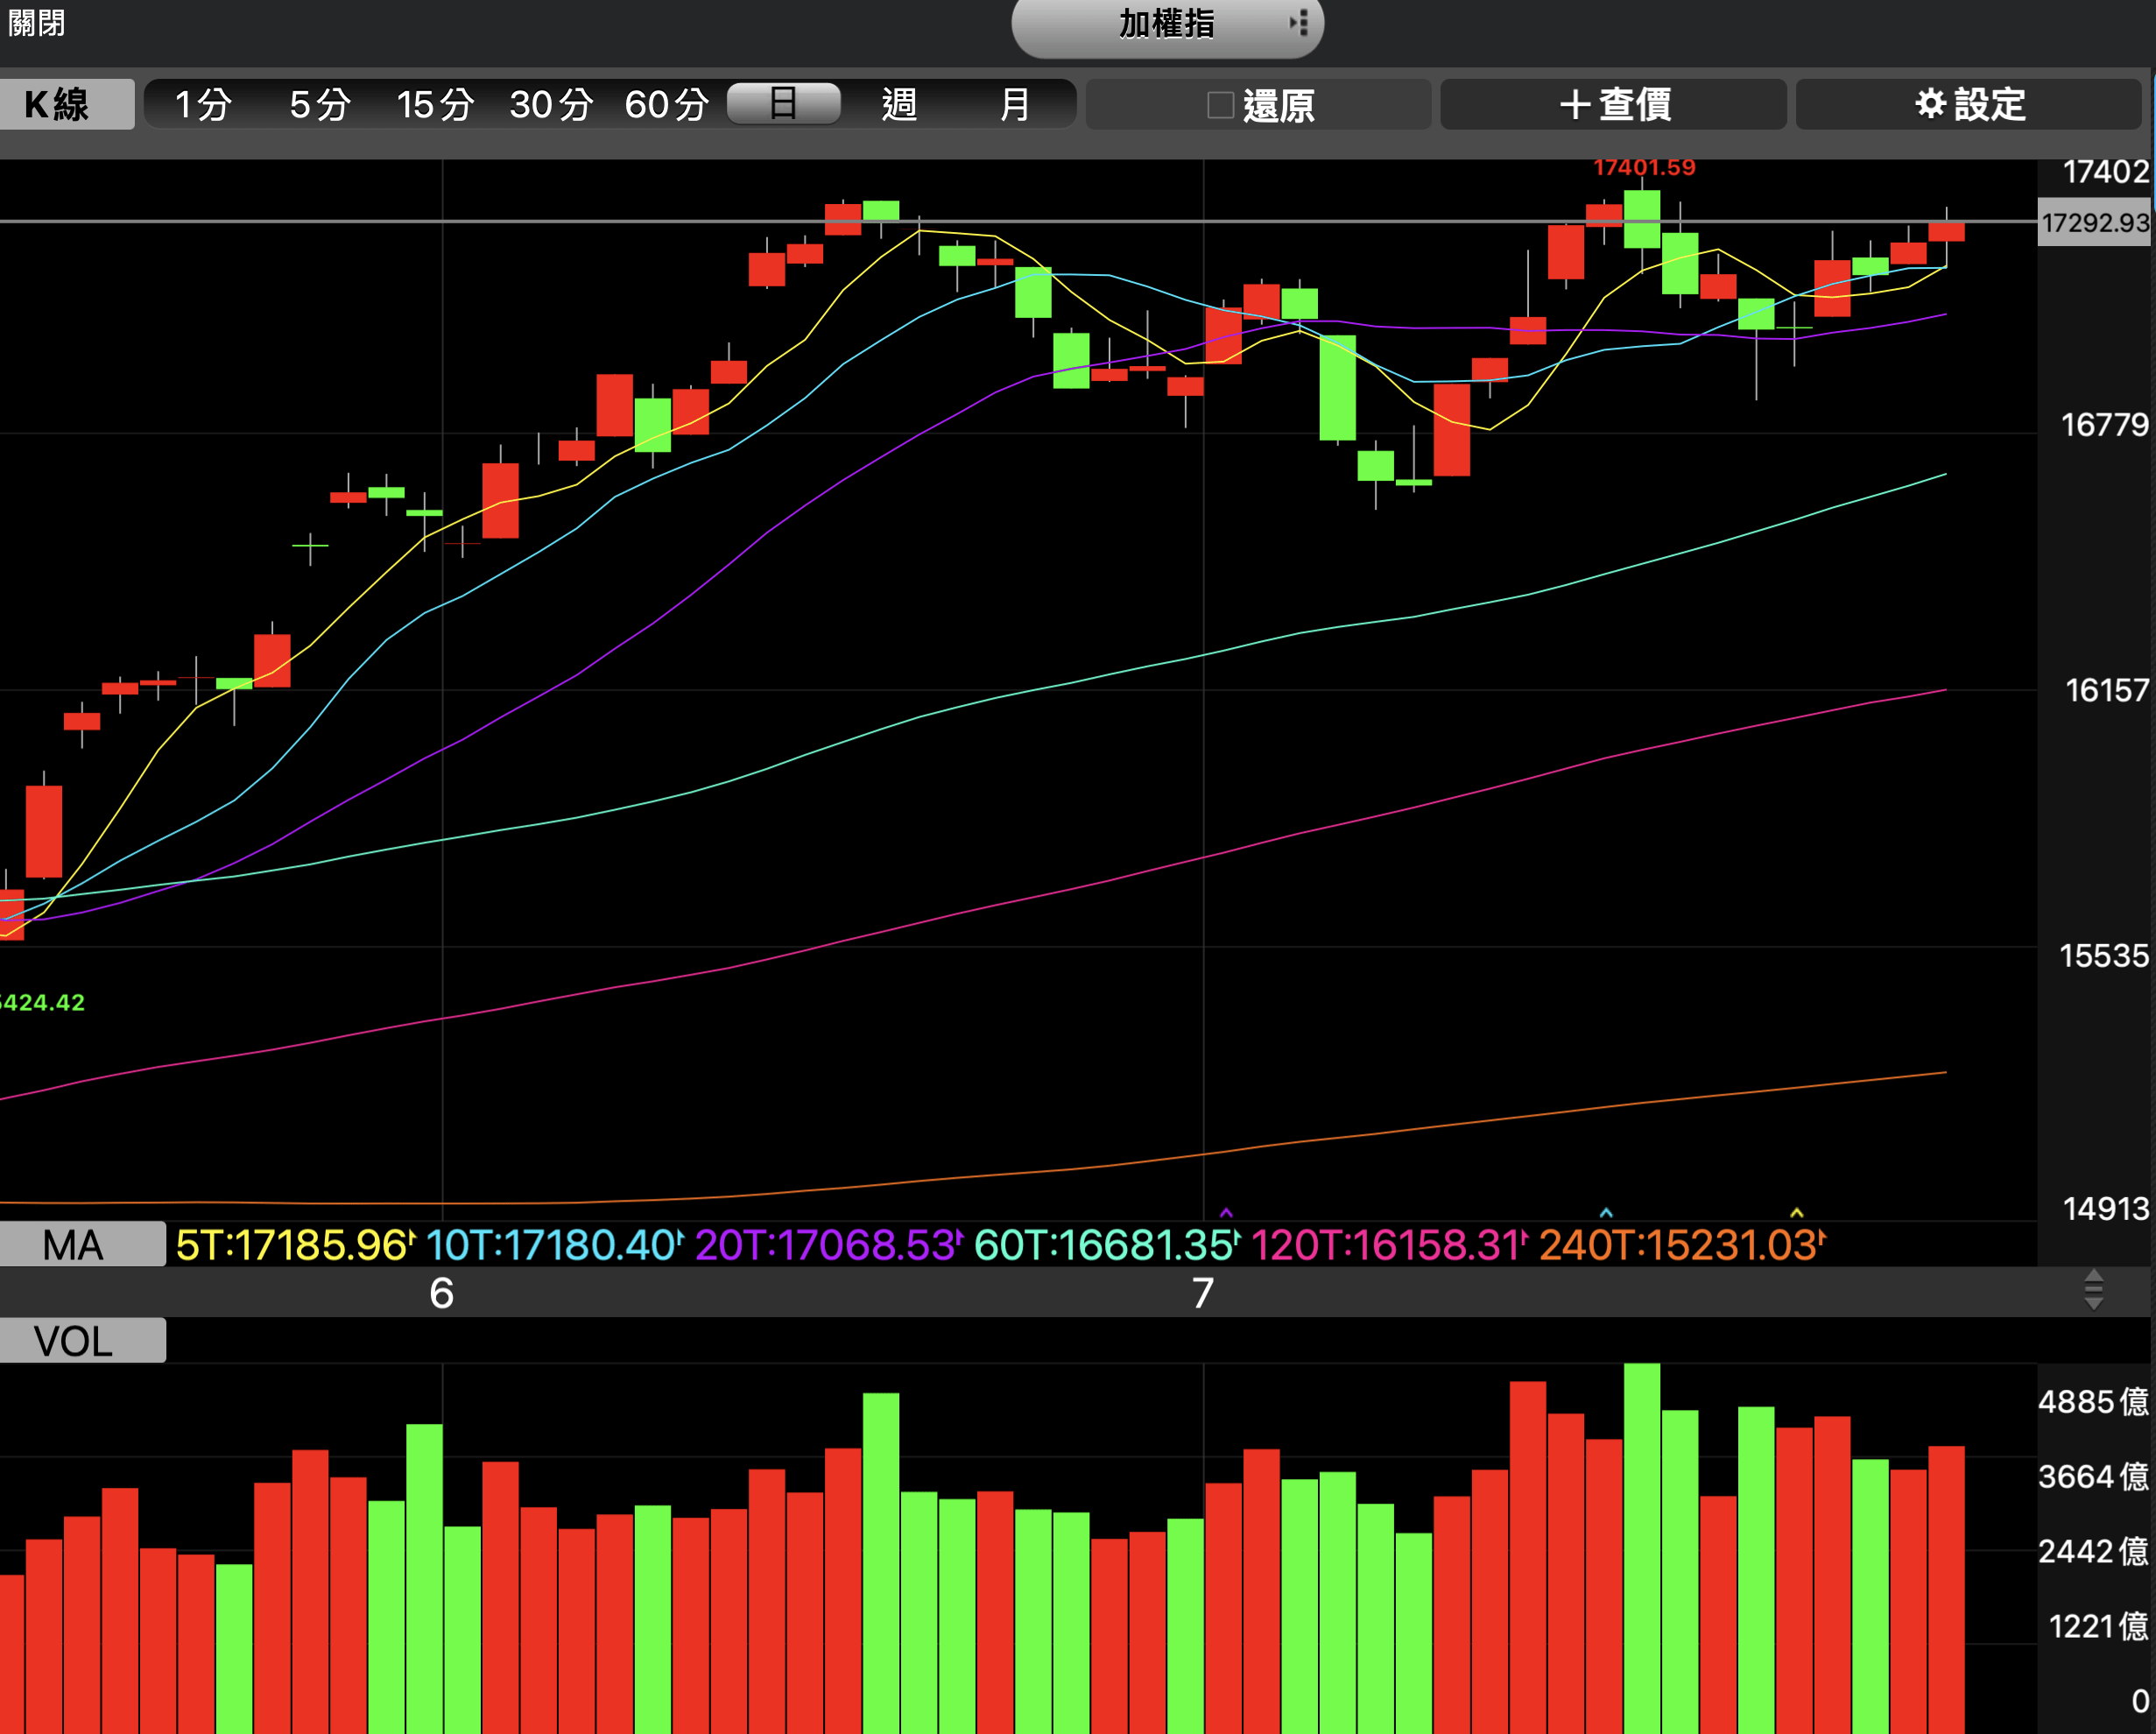
Task: Click the cyan arrow marker above MA bar
Action: pos(1606,1212)
